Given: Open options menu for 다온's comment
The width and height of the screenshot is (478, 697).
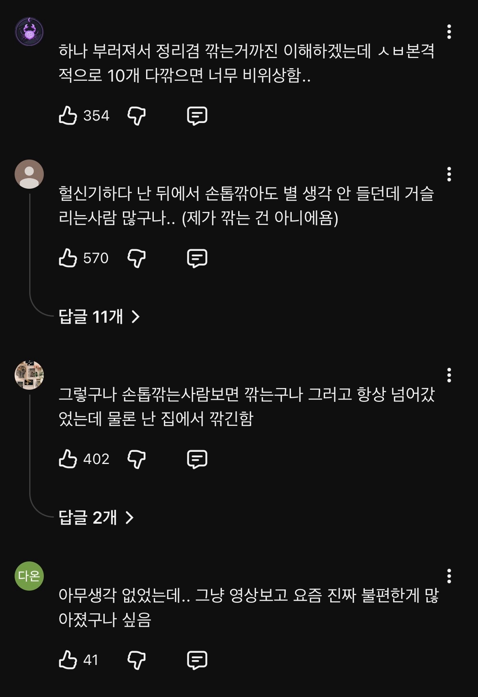Looking at the screenshot, I should click(x=449, y=576).
